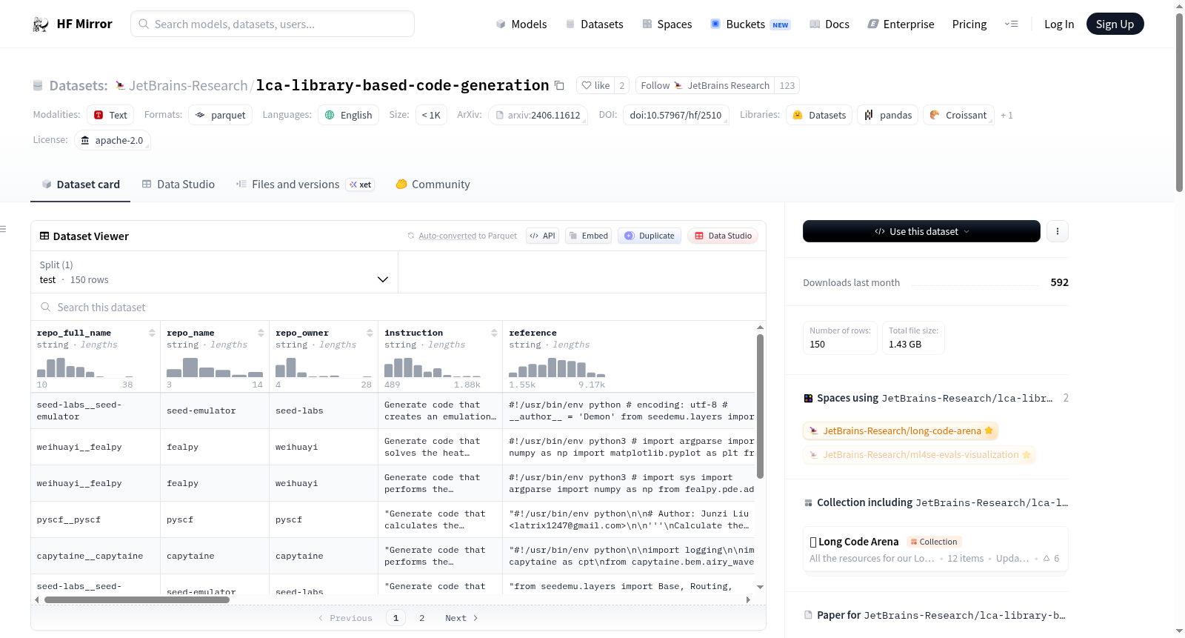
Task: Select cell text "pyscf__pyscf"
Action: click(69, 520)
